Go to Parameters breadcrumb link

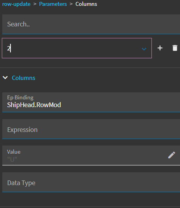pos(53,4)
